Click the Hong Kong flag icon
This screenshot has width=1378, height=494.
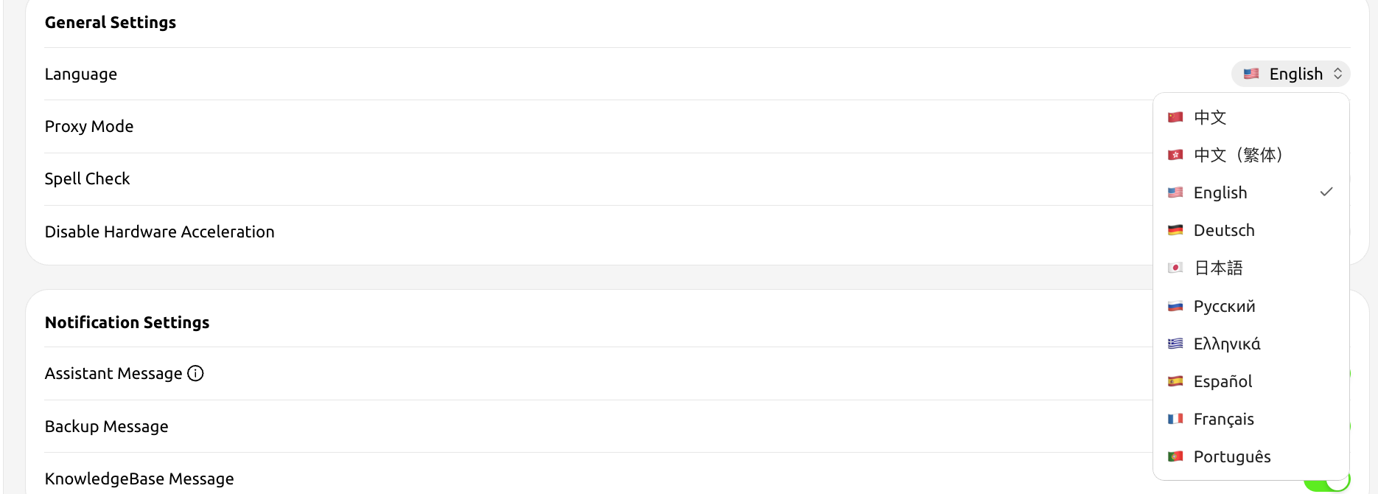coord(1175,155)
